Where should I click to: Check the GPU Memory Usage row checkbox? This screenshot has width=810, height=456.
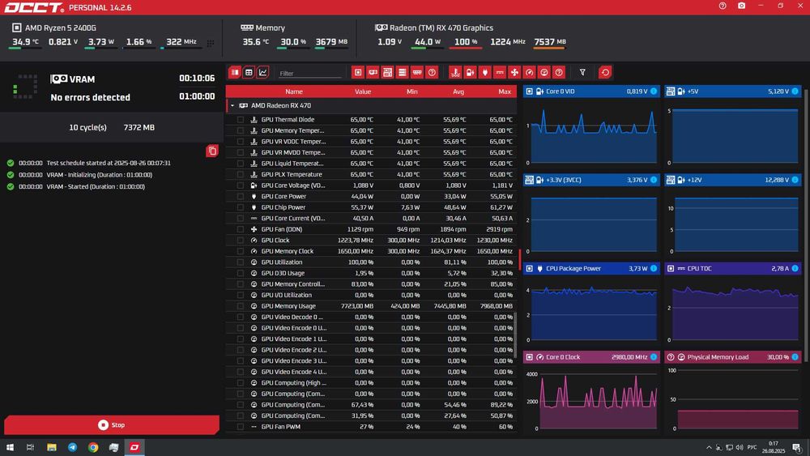241,306
